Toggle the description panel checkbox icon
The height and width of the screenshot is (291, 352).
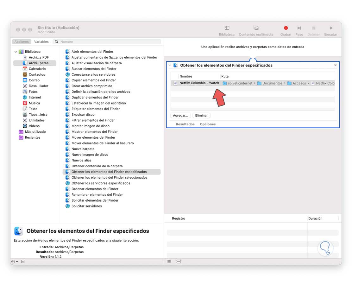coord(23,262)
